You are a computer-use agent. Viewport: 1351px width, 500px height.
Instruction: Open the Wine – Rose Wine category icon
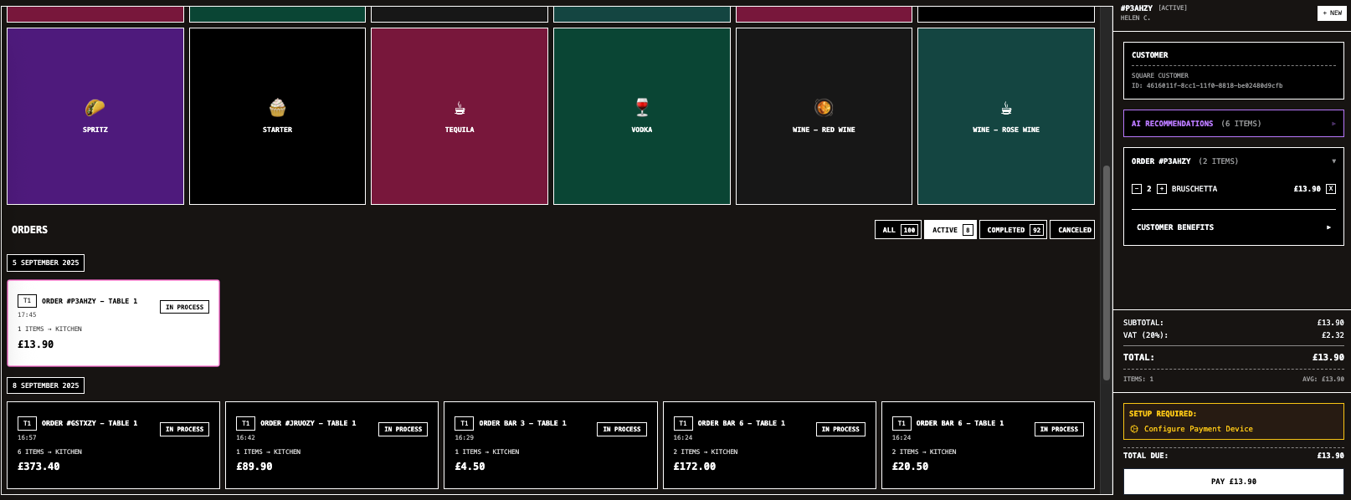point(1006,108)
